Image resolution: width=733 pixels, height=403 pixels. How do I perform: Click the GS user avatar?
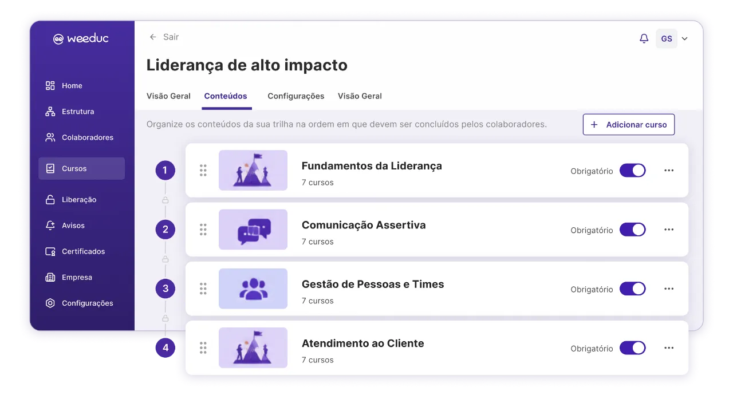tap(667, 38)
